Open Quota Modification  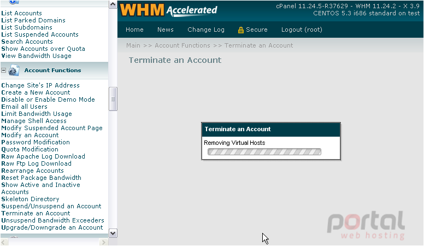coord(30,149)
